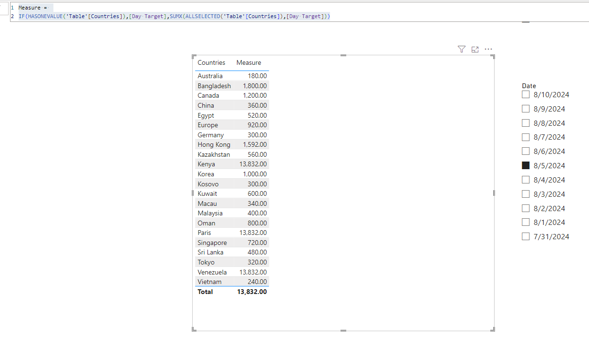Image resolution: width=589 pixels, height=345 pixels.
Task: Select the Kenya country cell
Action: click(206, 164)
